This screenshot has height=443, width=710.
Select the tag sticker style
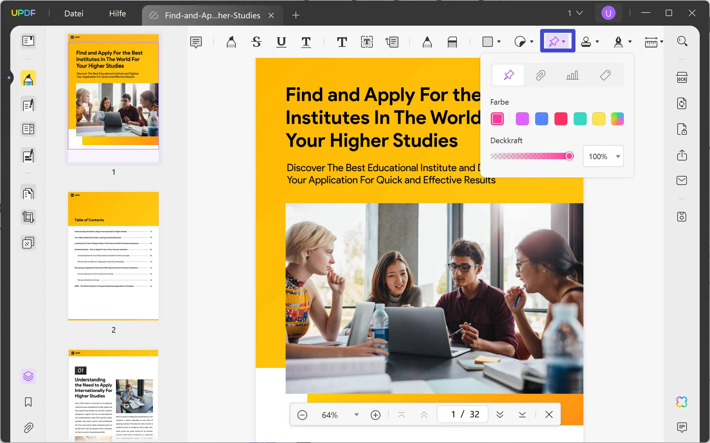pyautogui.click(x=605, y=75)
